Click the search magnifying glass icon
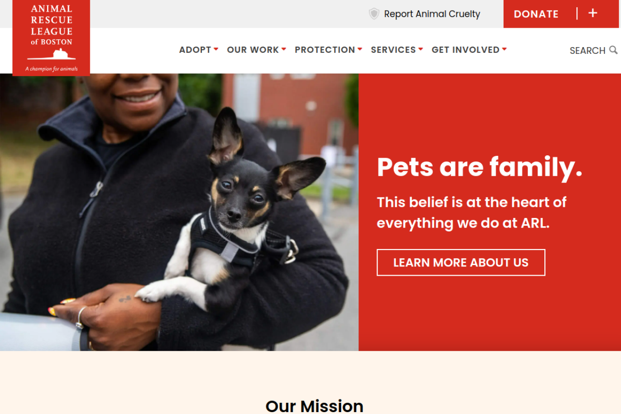Viewport: 621px width, 414px height. pos(613,50)
